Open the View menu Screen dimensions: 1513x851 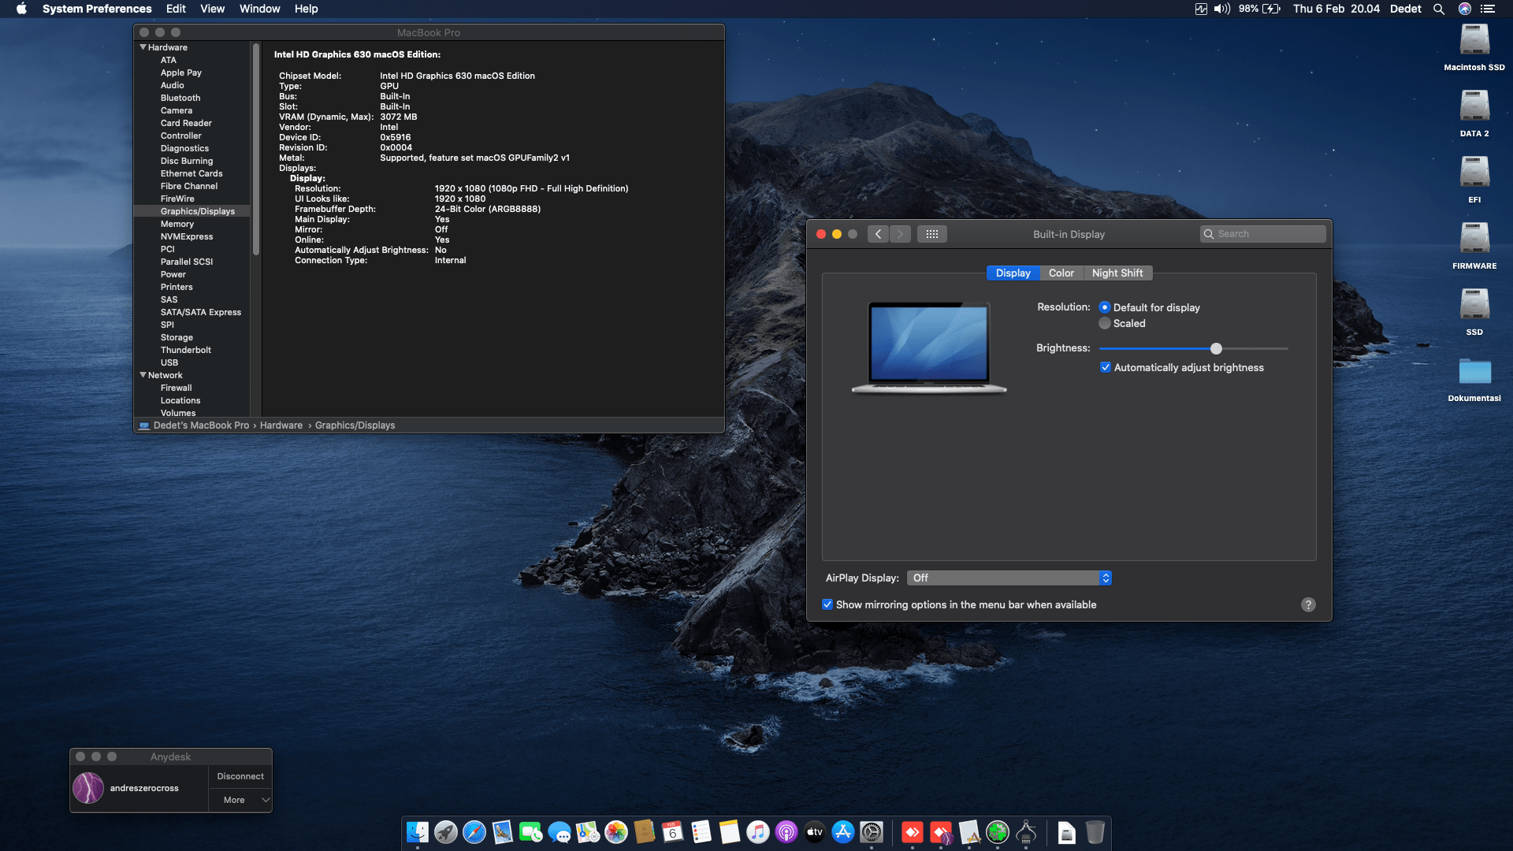(213, 9)
